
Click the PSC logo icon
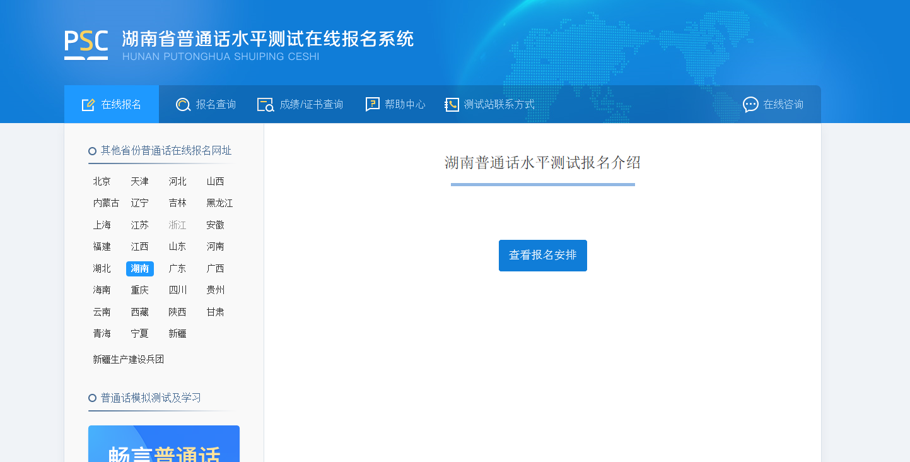coord(86,45)
